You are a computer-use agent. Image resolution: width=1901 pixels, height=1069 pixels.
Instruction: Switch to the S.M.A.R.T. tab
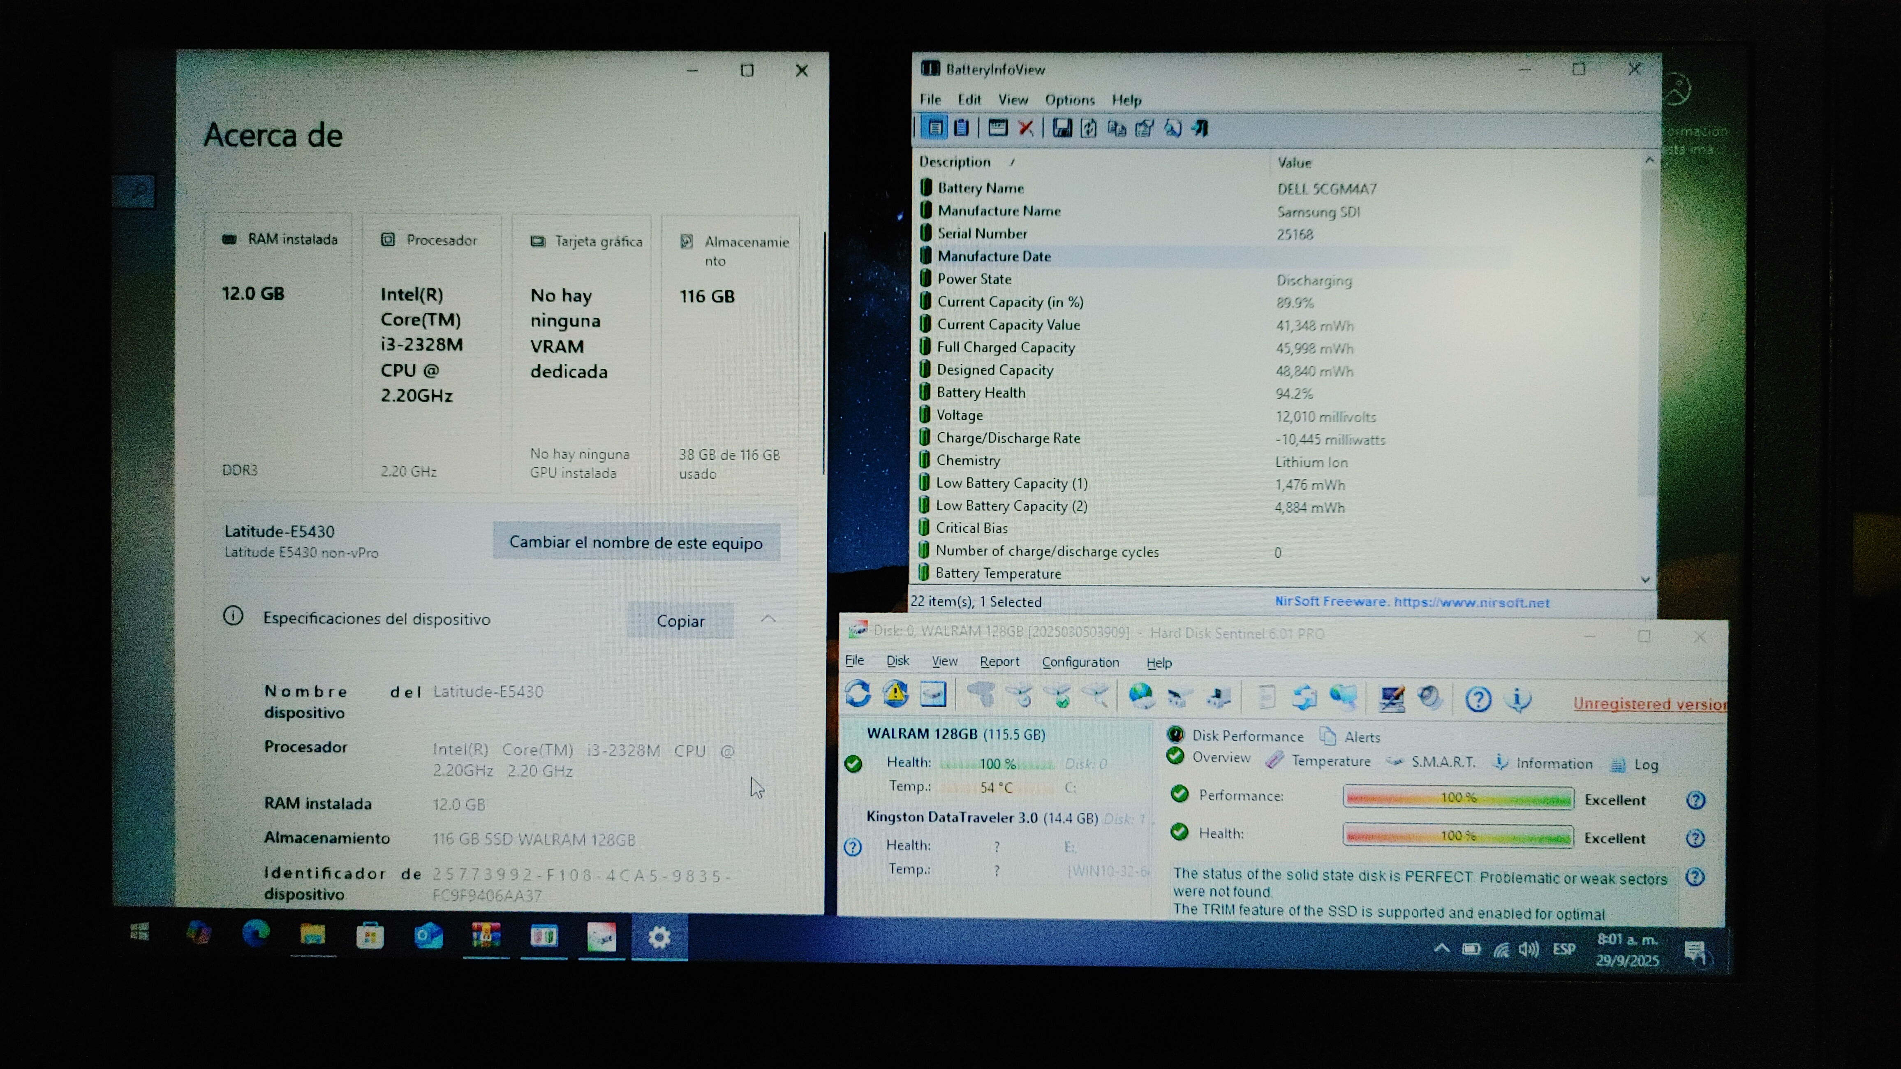point(1442,763)
